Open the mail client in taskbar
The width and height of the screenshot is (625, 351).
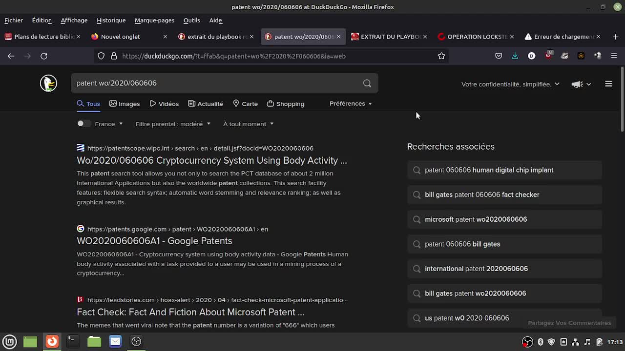115,341
